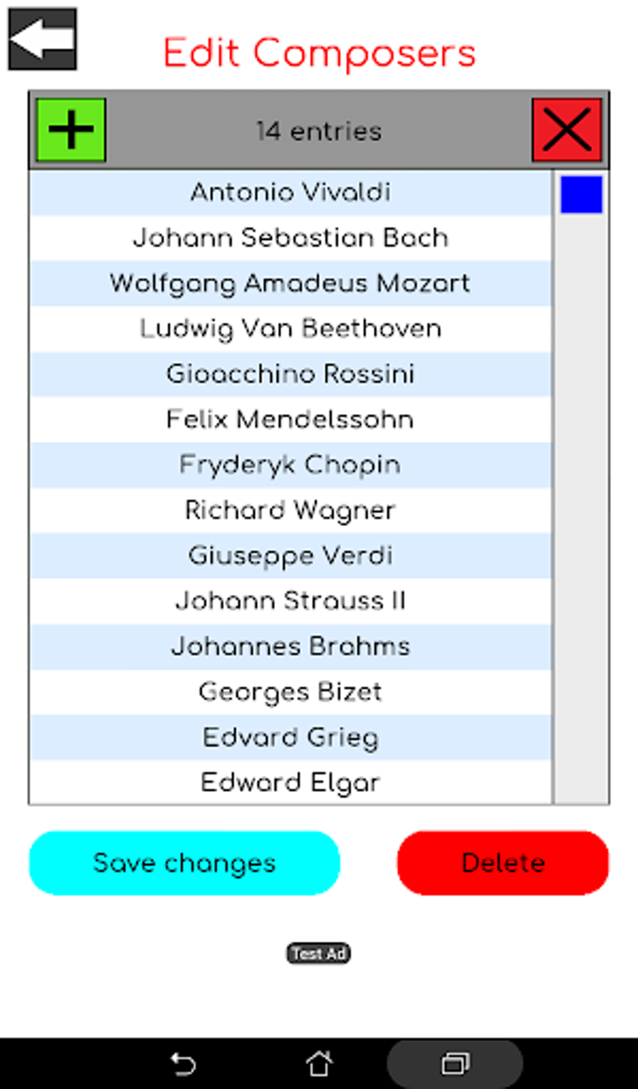Choose Richard Wagner from the composers
The width and height of the screenshot is (638, 1089).
pyautogui.click(x=291, y=510)
